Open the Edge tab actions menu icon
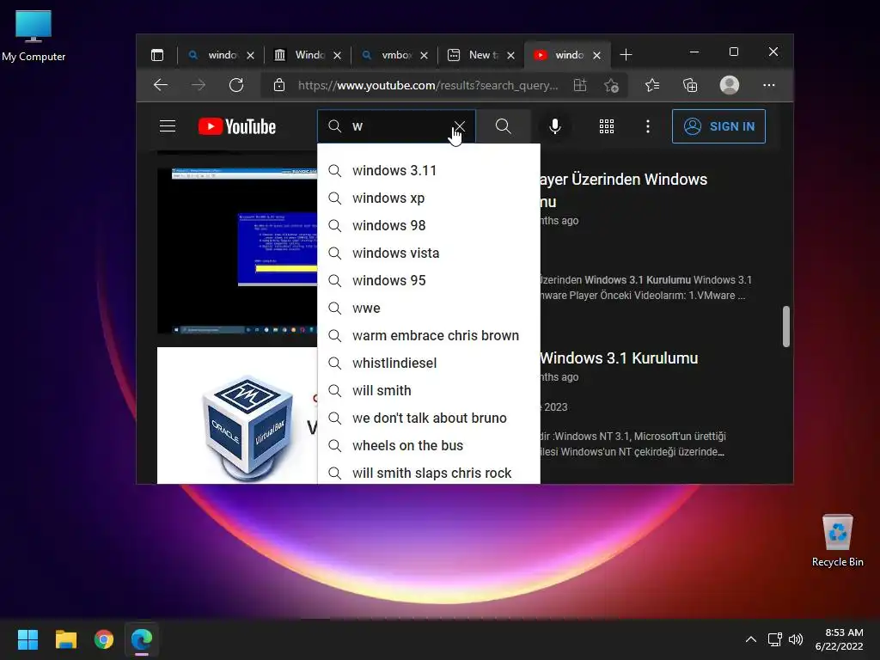This screenshot has height=660, width=880. coord(157,55)
